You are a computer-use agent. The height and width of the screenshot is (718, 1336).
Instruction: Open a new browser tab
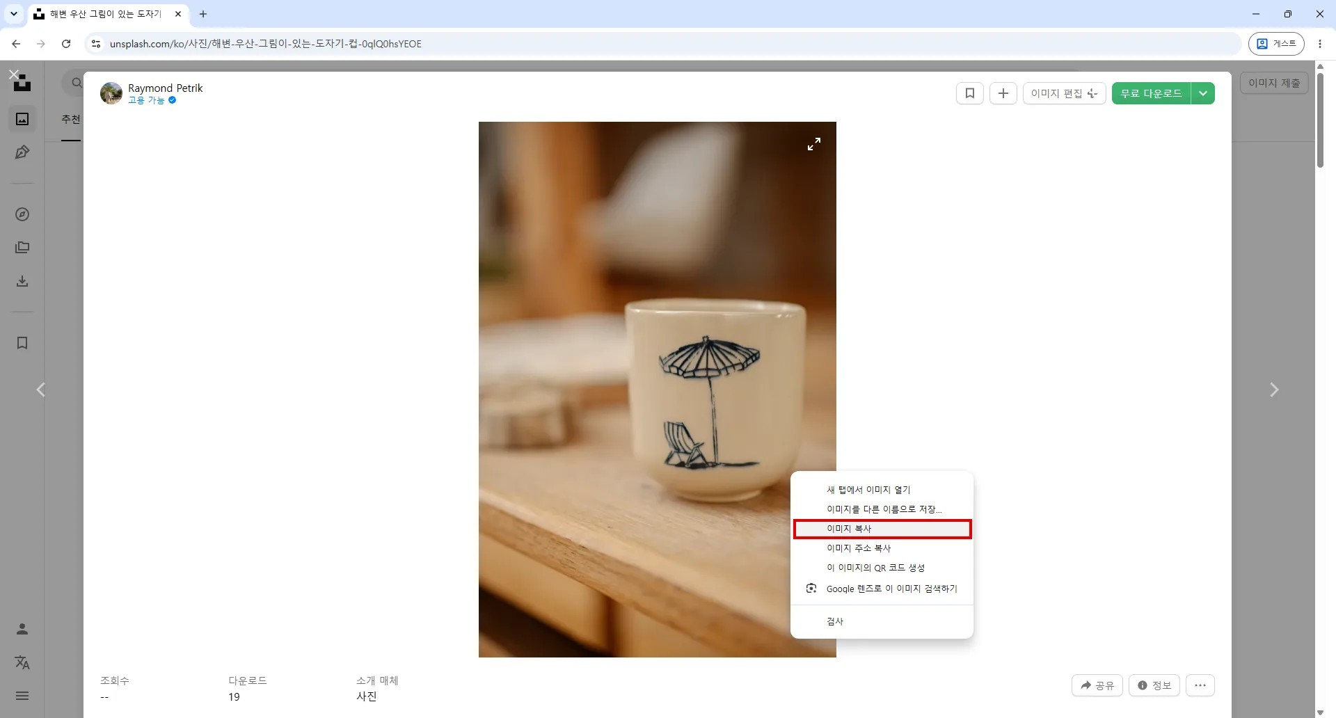pyautogui.click(x=203, y=14)
